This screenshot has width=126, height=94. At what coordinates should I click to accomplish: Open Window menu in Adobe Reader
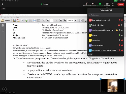[13, 17]
